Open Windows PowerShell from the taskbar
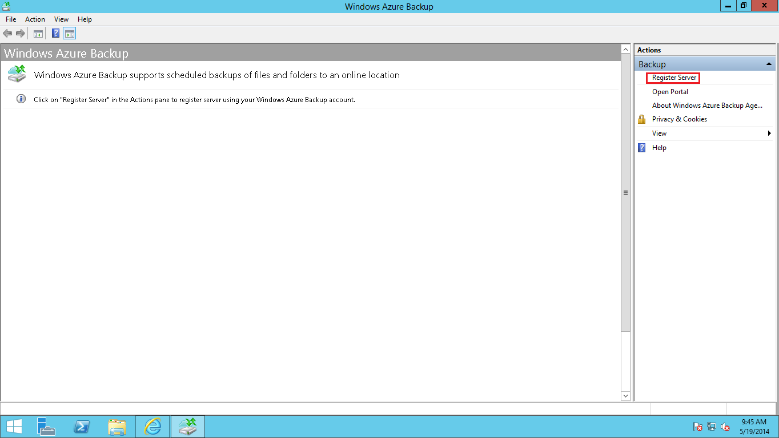779x438 pixels. click(x=82, y=426)
